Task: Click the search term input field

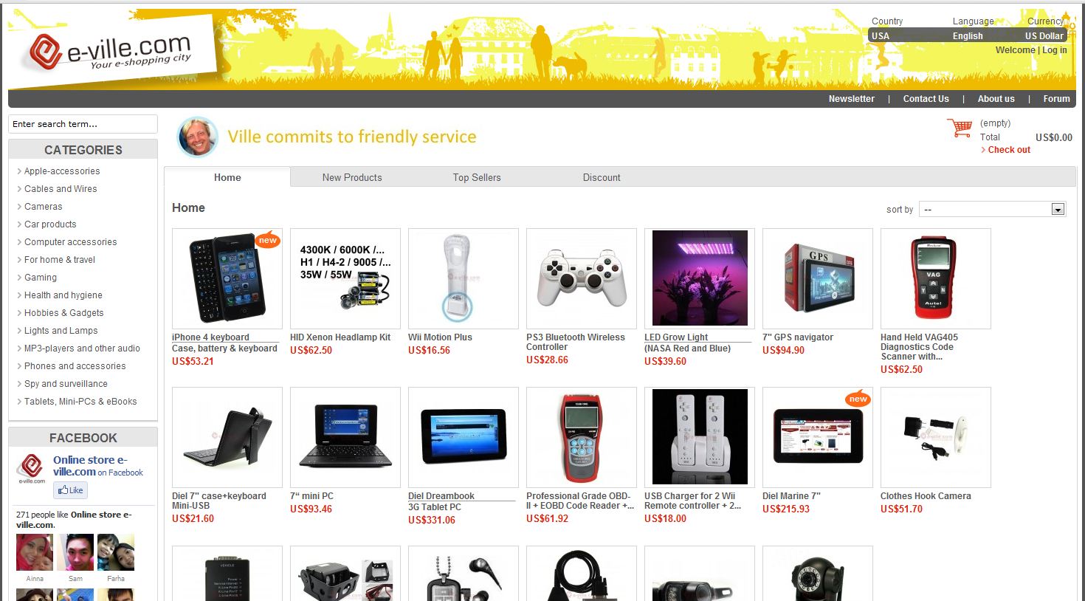Action: click(x=83, y=124)
